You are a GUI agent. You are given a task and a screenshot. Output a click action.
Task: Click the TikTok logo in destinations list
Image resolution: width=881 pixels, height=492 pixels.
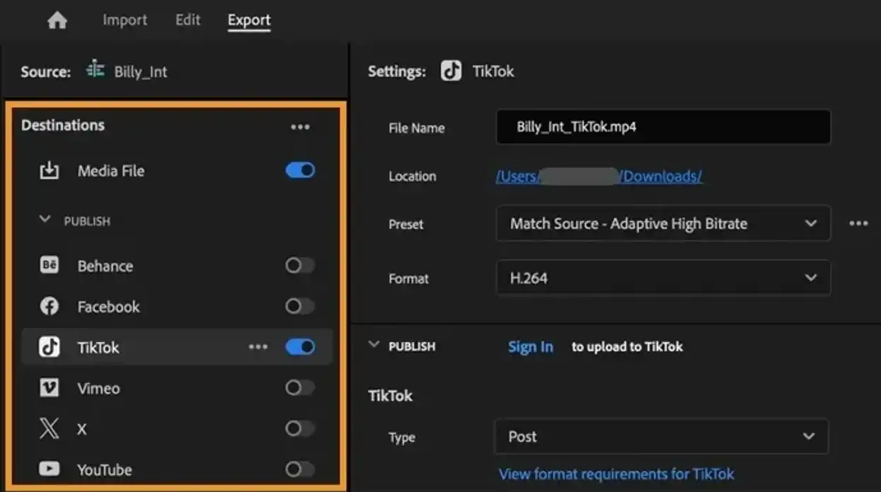[49, 347]
